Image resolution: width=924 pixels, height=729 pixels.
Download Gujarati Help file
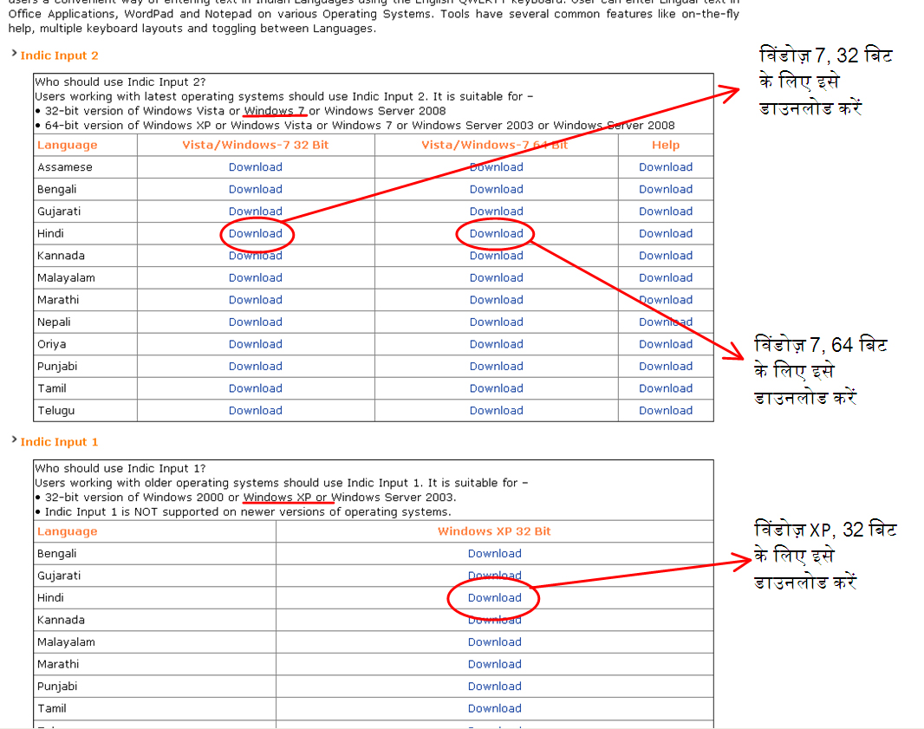coord(666,211)
